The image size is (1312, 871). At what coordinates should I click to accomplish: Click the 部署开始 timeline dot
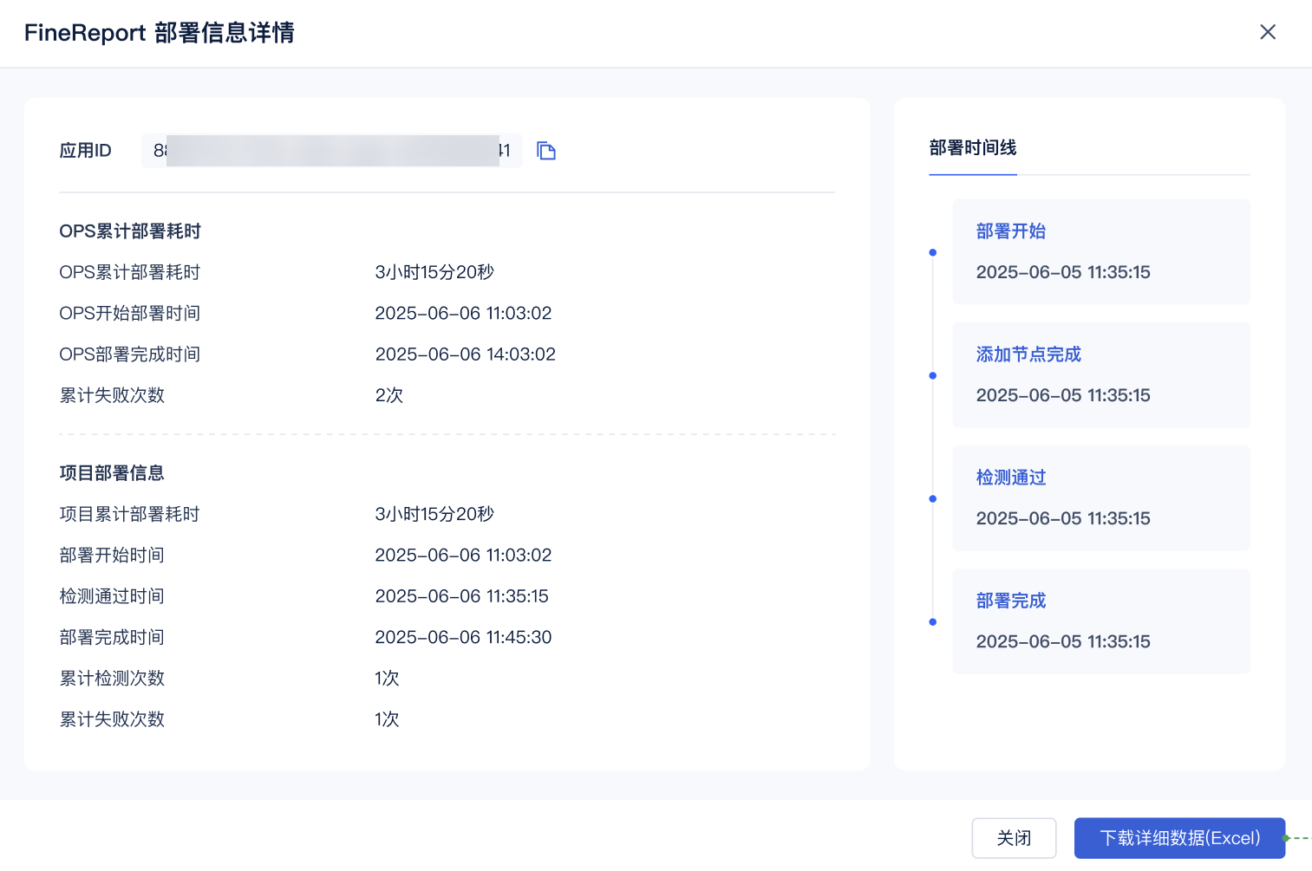pos(933,252)
